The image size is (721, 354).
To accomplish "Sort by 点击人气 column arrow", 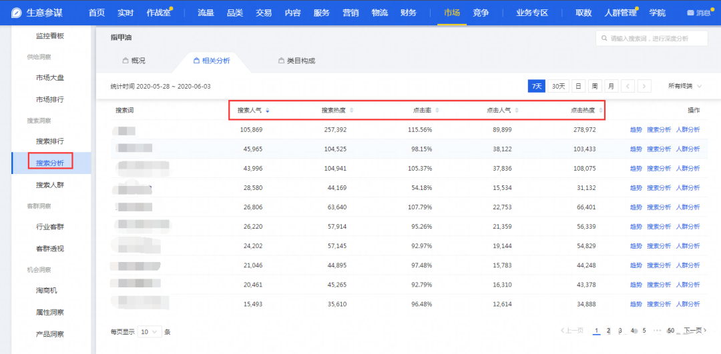I will (x=516, y=110).
